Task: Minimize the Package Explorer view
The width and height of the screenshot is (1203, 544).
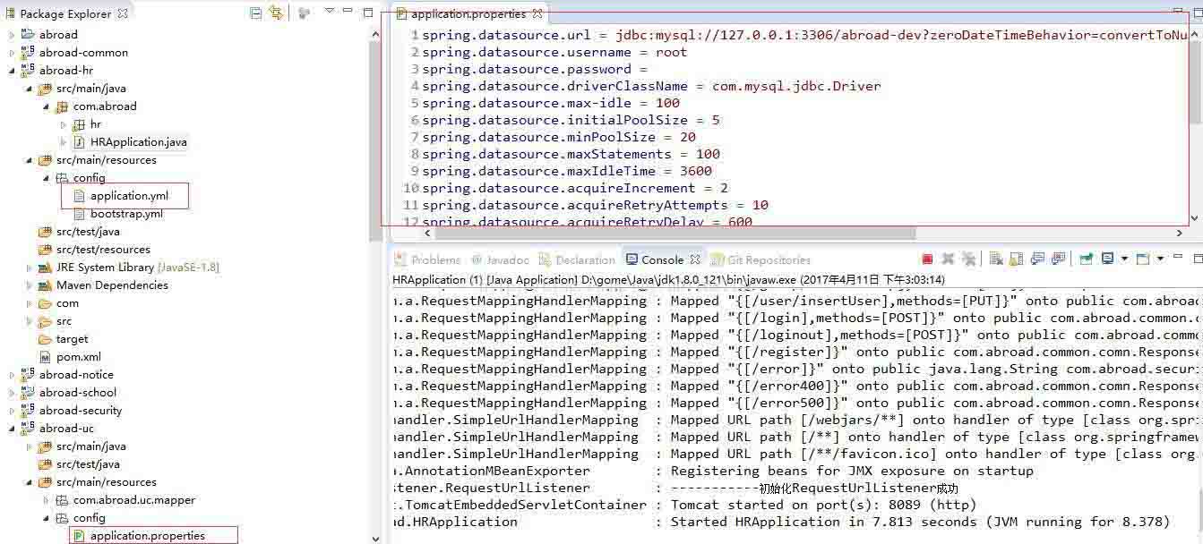Action: pos(348,12)
